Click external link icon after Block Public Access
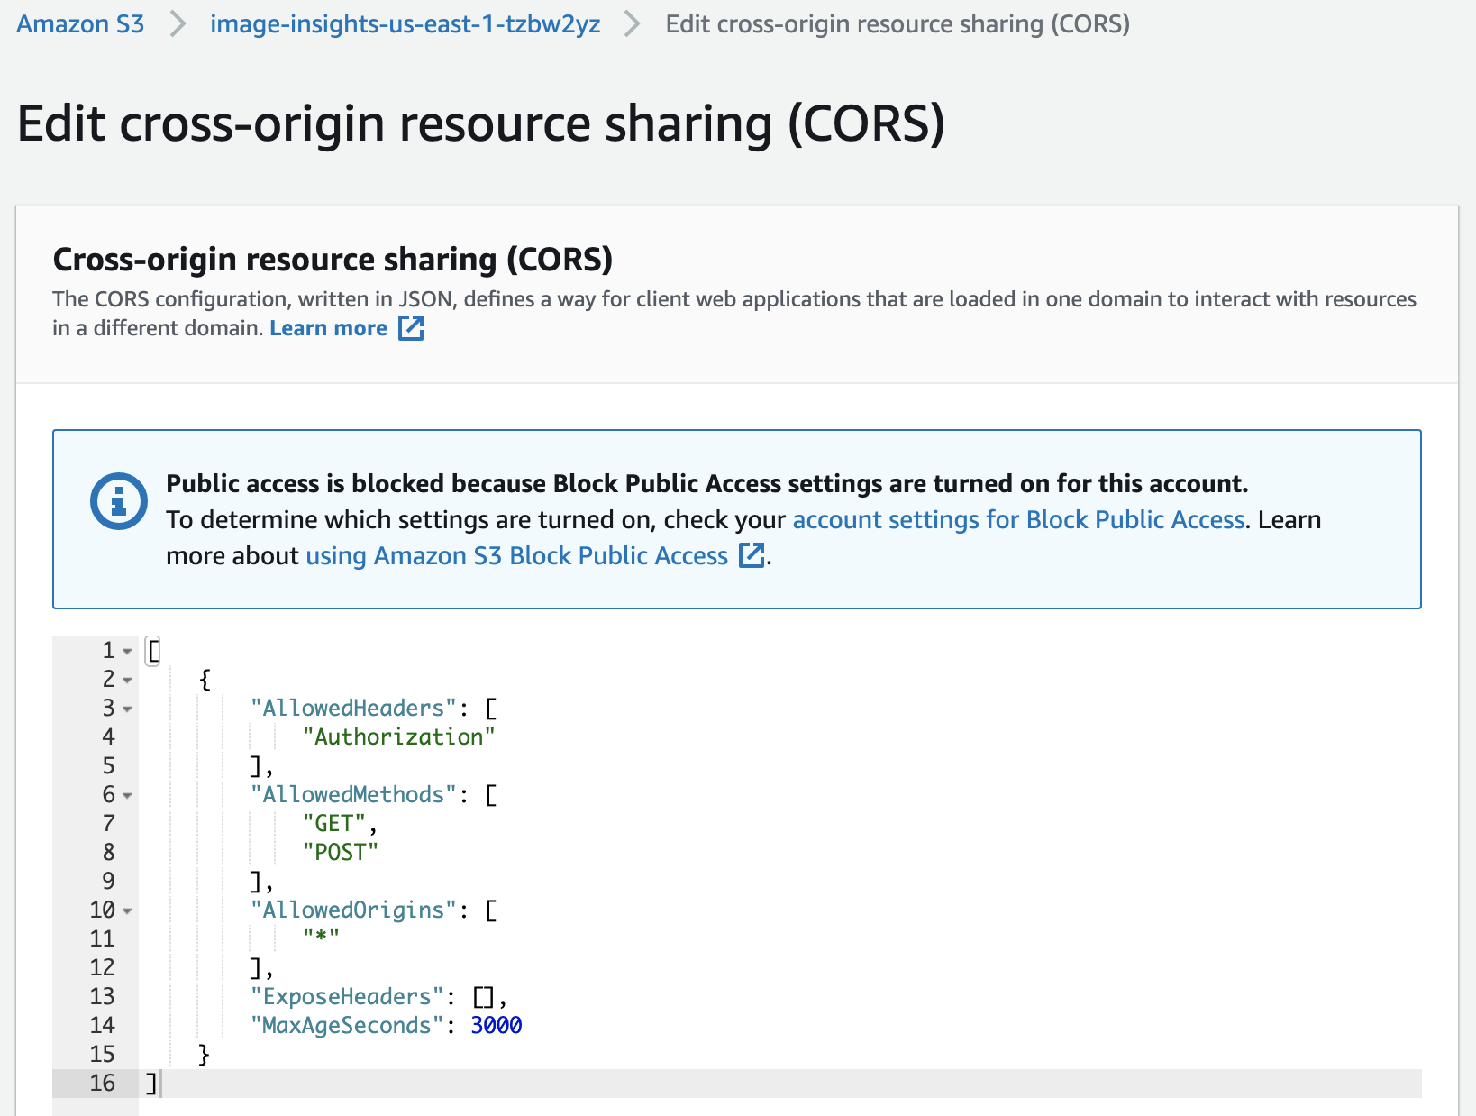 click(x=752, y=555)
